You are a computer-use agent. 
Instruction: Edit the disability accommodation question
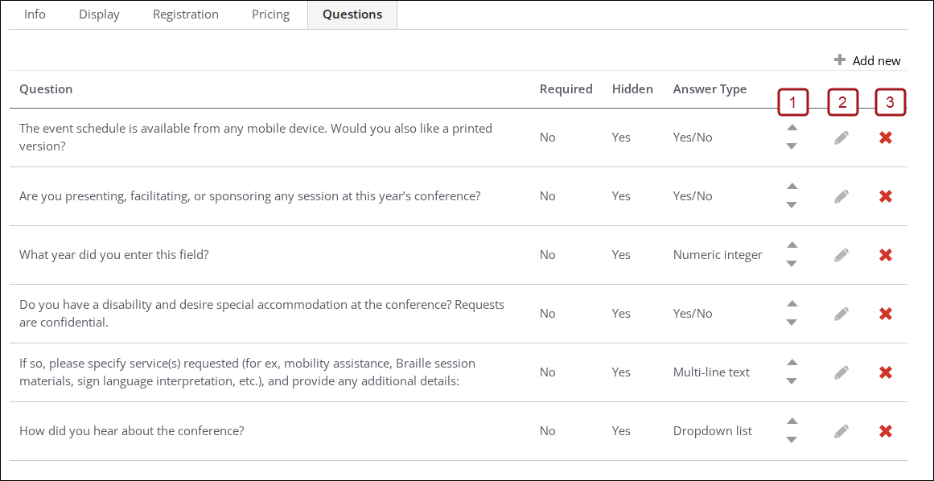(841, 314)
